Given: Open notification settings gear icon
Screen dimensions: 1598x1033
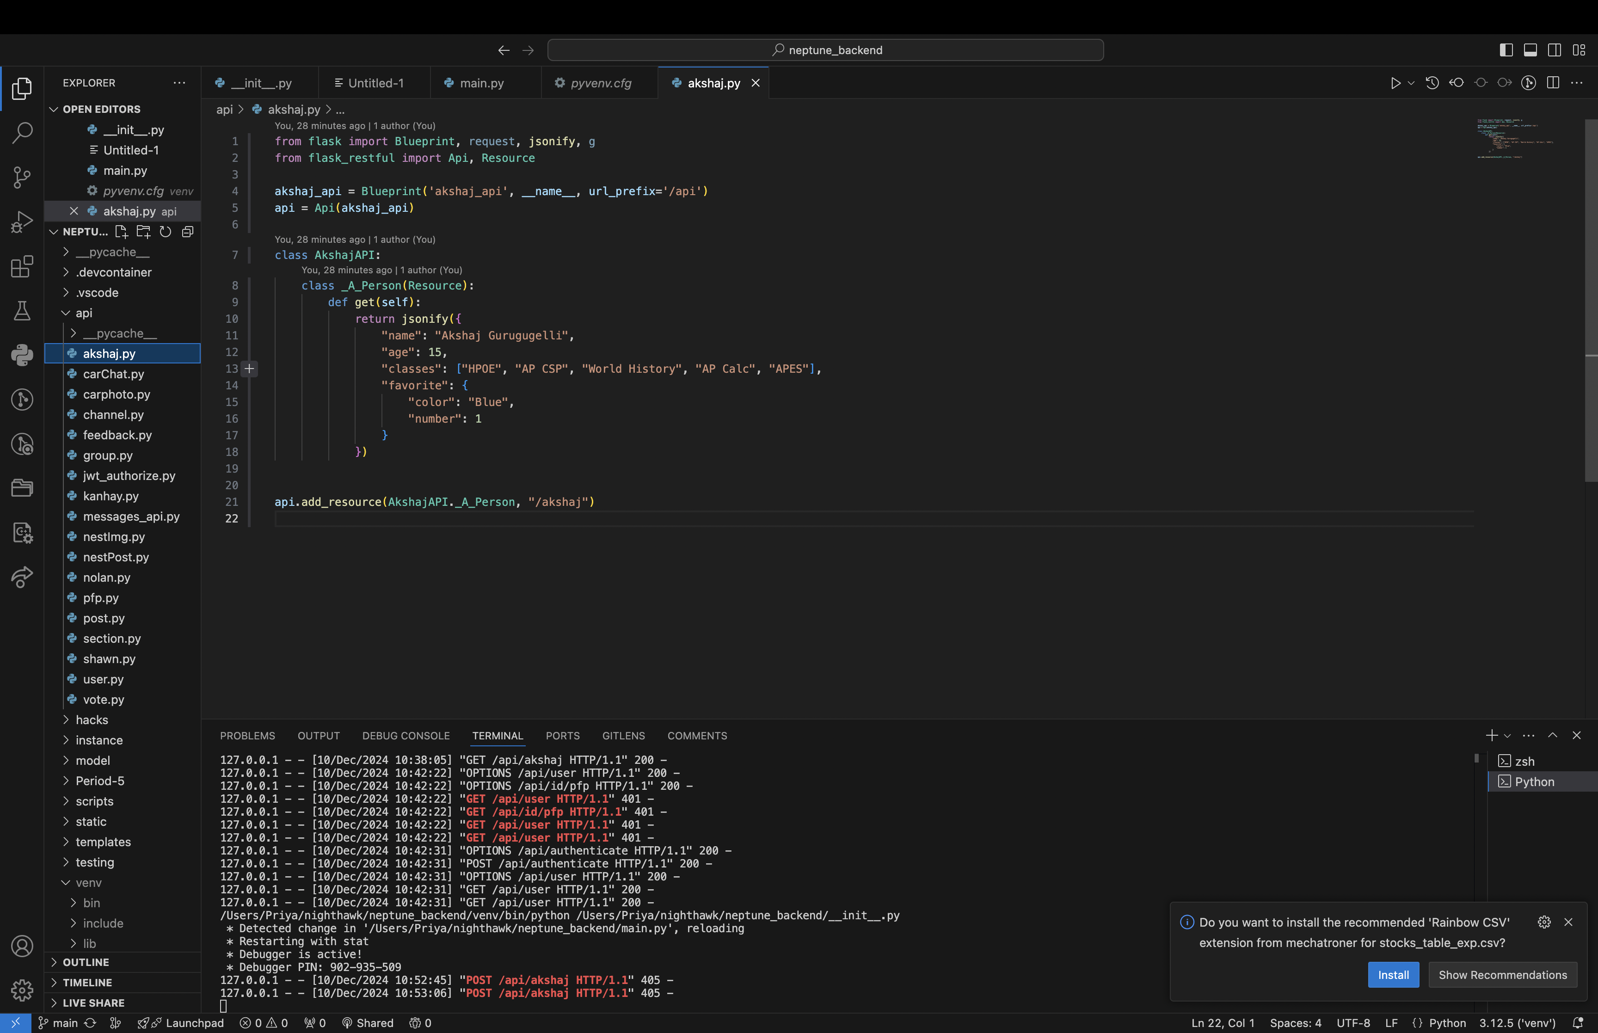Looking at the screenshot, I should tap(1544, 922).
